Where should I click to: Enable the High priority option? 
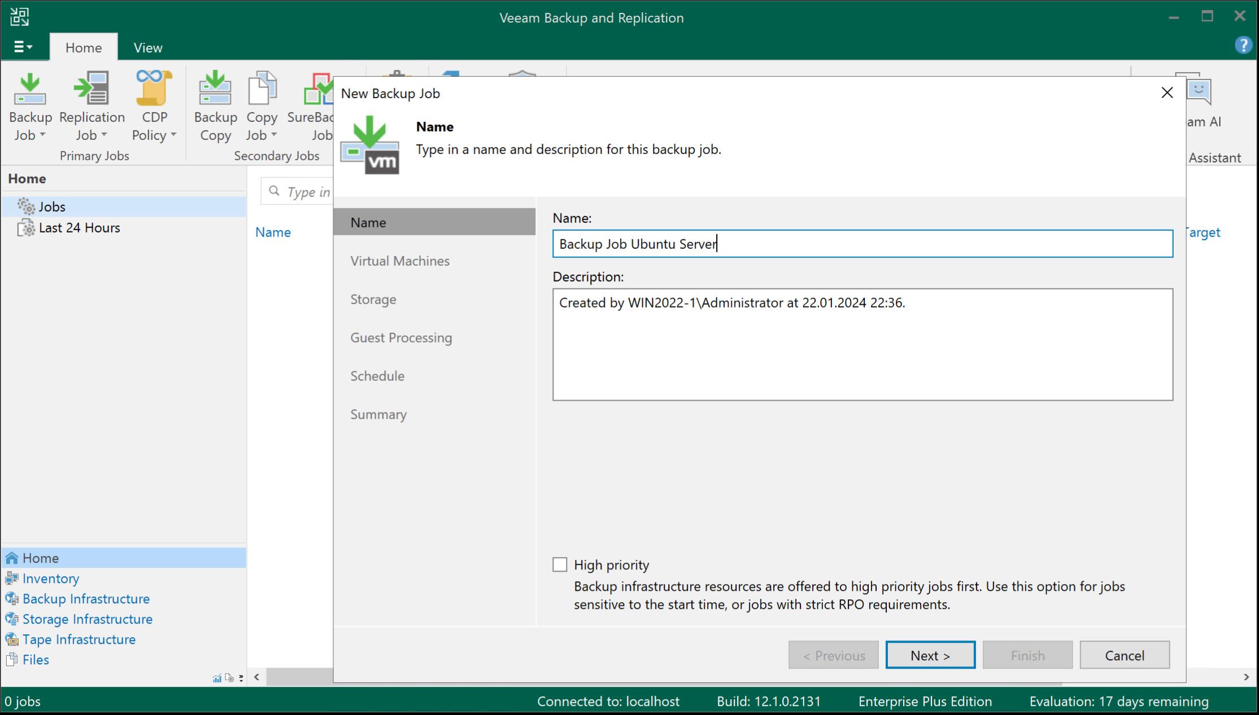pos(560,564)
